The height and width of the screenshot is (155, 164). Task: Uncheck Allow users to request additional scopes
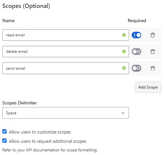click(x=5, y=141)
